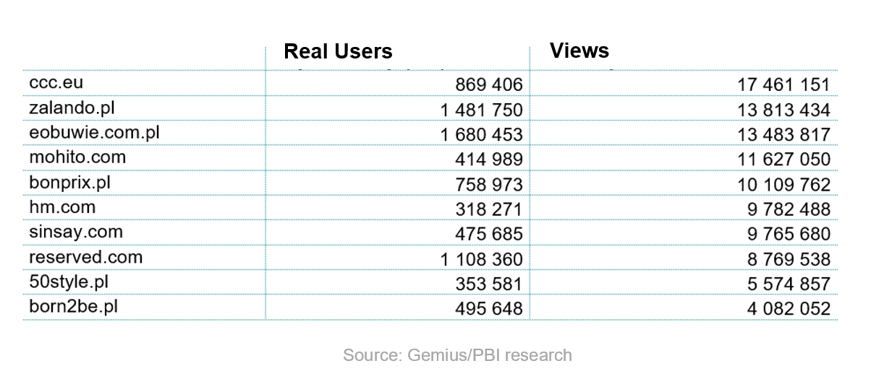Click the Views column header

(579, 51)
